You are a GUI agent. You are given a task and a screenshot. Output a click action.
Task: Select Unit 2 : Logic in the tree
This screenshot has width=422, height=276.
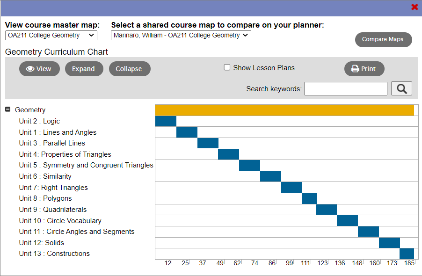point(39,121)
